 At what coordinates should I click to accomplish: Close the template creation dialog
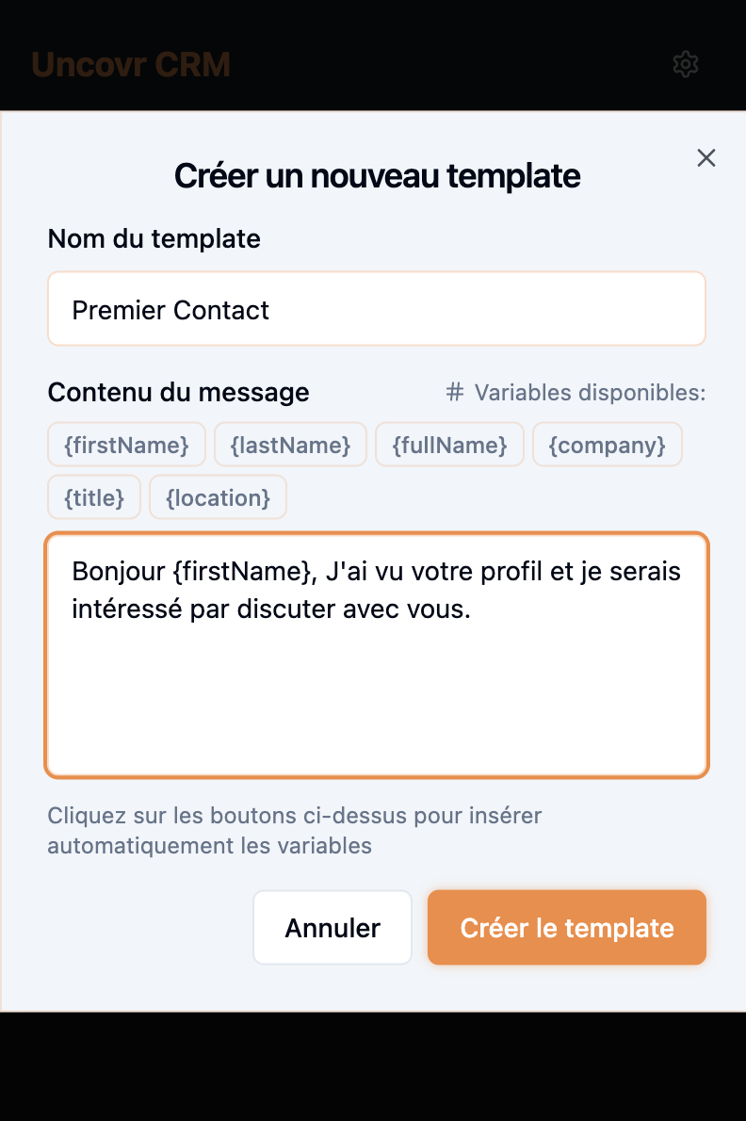coord(706,158)
